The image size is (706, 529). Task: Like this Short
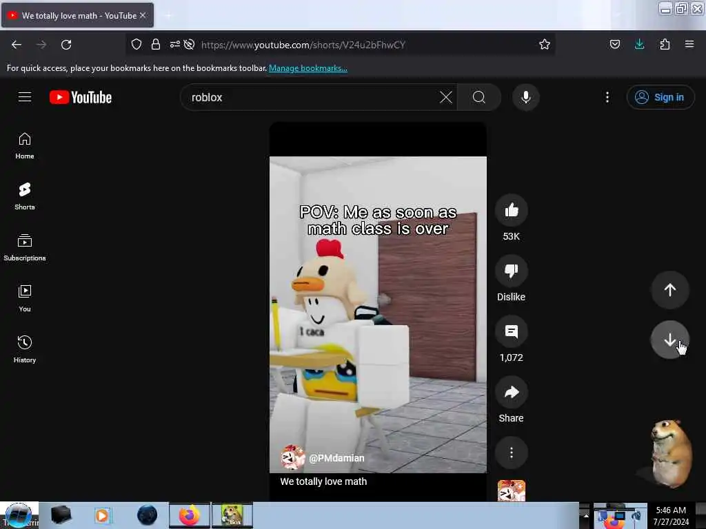click(511, 210)
